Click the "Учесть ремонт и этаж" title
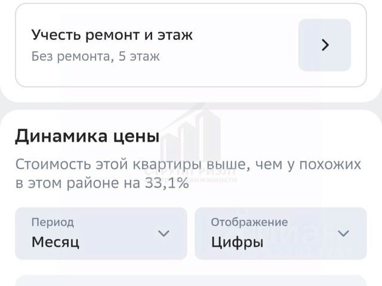The height and width of the screenshot is (286, 382). [x=112, y=35]
